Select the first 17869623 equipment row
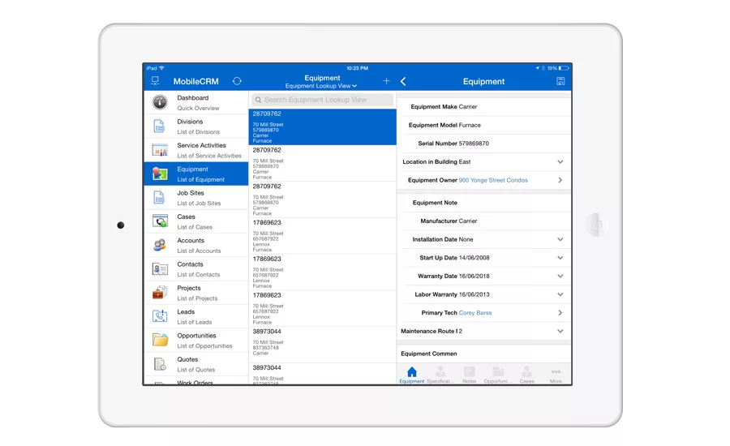Viewport: 730px width, 446px height. (x=322, y=236)
